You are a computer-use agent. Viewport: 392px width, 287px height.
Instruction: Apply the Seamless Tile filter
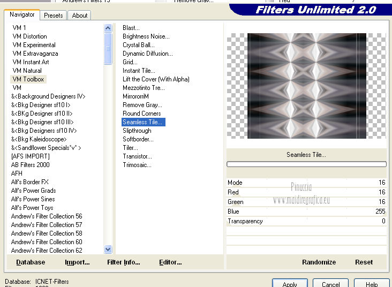[290, 284]
